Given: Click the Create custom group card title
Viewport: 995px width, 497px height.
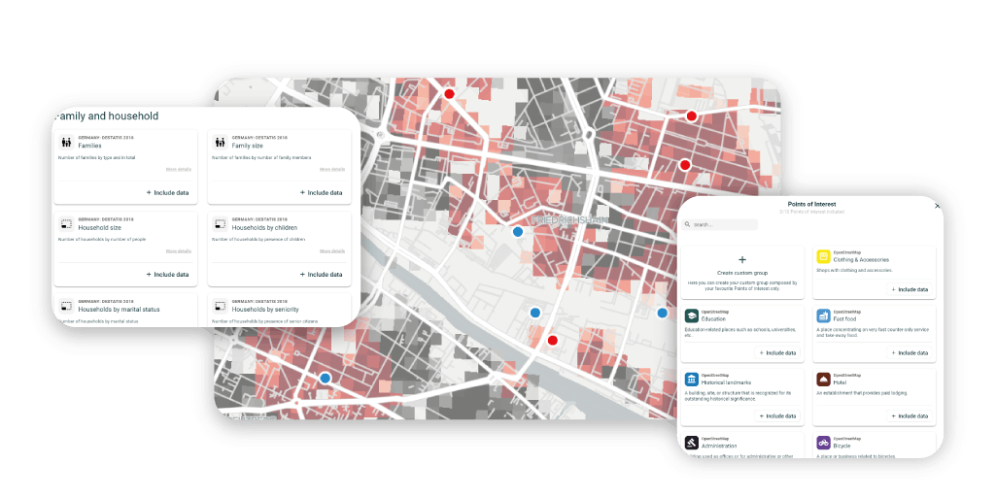Looking at the screenshot, I should tap(742, 273).
